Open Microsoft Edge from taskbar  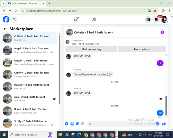[79, 135]
